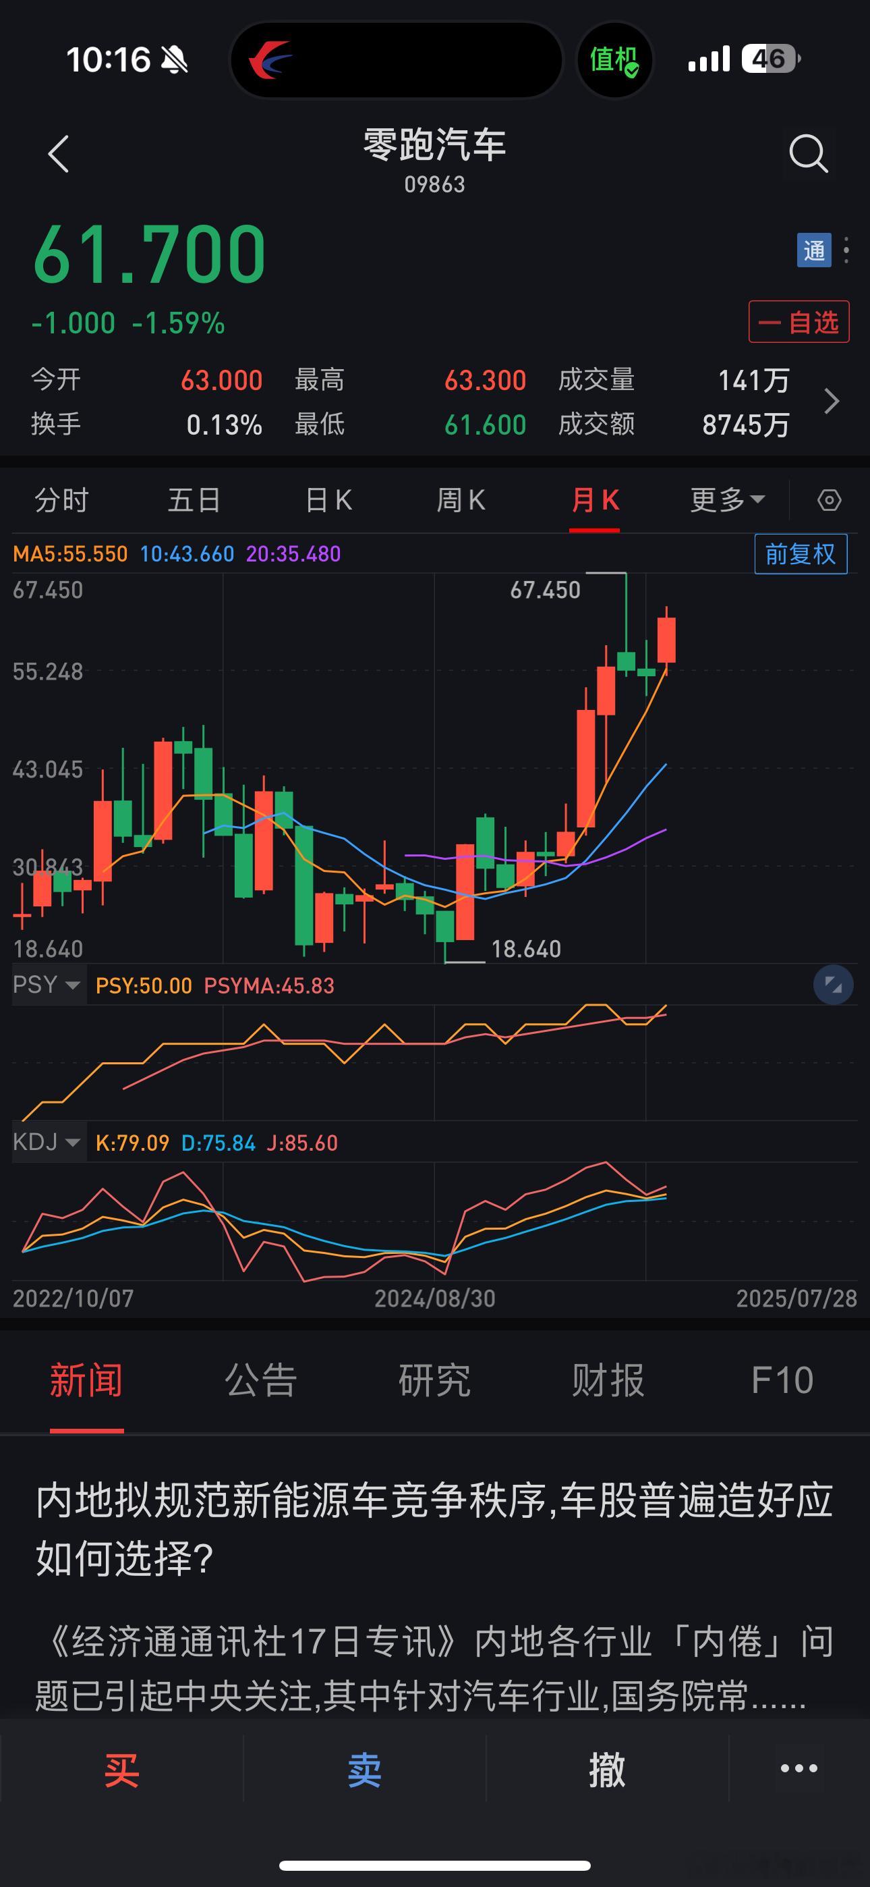
Task: Switch to the 周K chart tab
Action: pos(461,500)
